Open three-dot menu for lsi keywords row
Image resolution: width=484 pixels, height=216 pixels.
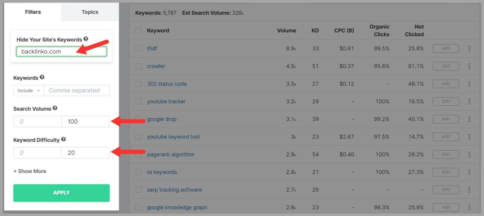click(x=469, y=172)
